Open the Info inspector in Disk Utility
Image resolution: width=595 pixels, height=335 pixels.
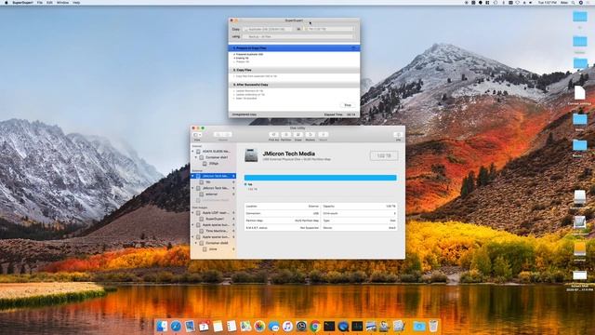click(x=398, y=135)
